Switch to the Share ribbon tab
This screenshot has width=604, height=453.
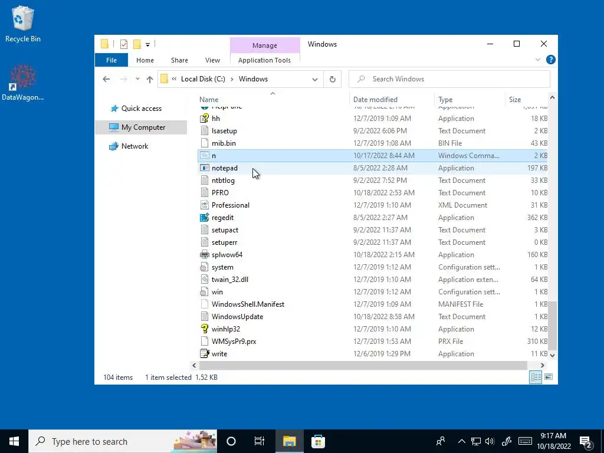click(x=179, y=60)
